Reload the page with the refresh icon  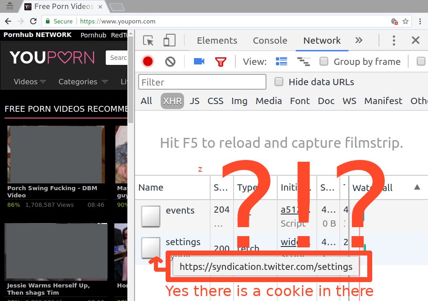33,21
